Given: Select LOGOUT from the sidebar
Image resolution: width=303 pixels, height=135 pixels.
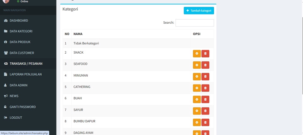Looking at the screenshot, I should pyautogui.click(x=28, y=117).
